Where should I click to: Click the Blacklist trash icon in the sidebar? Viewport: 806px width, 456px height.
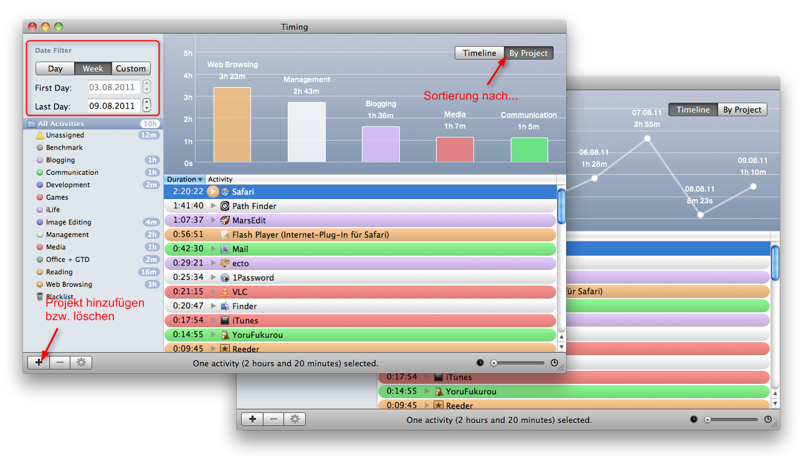point(40,297)
